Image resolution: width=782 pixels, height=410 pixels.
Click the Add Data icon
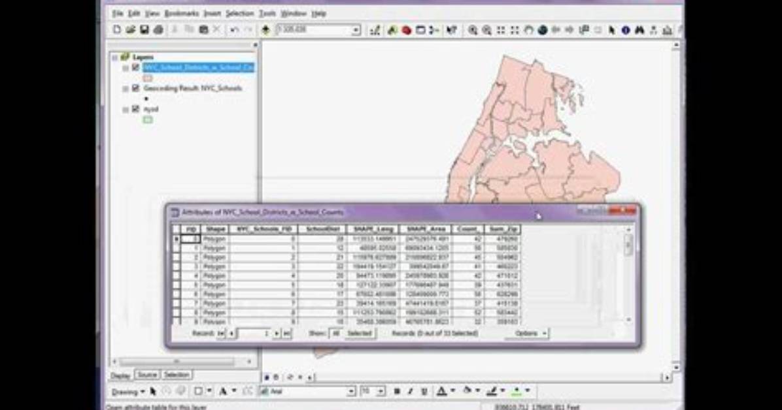pyautogui.click(x=265, y=30)
